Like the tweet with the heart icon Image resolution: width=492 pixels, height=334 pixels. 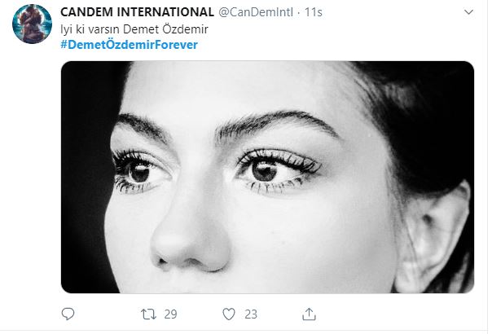click(x=229, y=313)
